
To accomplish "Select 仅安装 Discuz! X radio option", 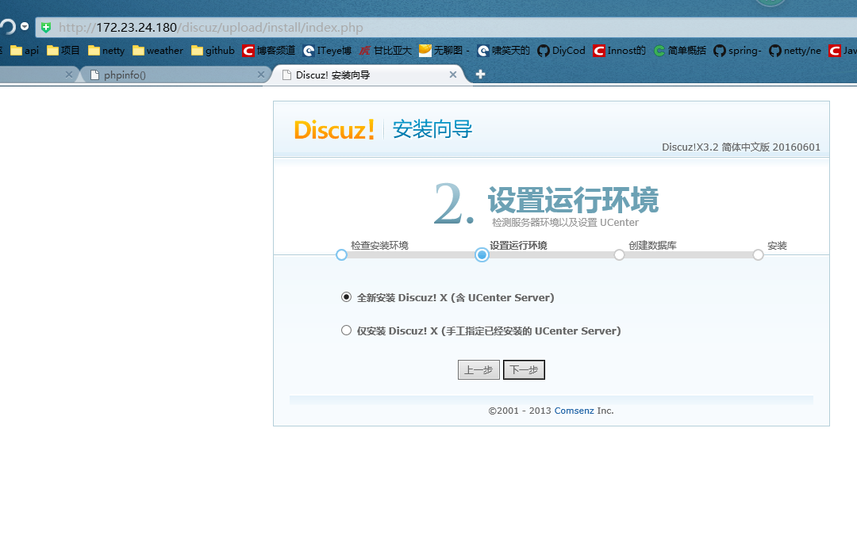I will (346, 331).
